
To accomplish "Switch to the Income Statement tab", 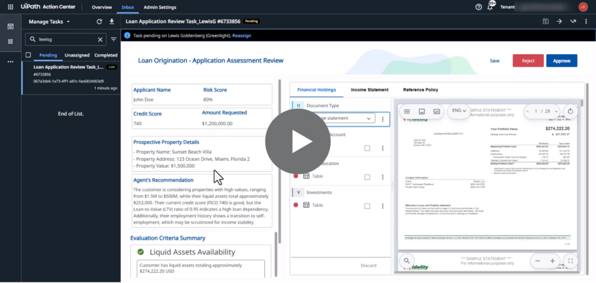I will [x=369, y=90].
